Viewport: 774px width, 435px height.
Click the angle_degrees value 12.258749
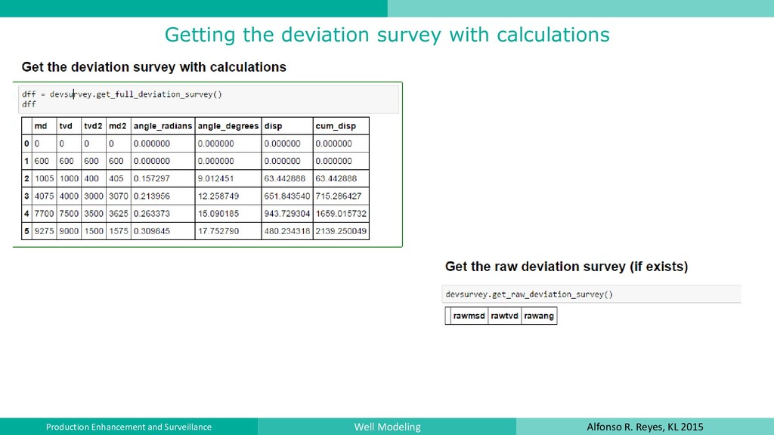coord(218,196)
